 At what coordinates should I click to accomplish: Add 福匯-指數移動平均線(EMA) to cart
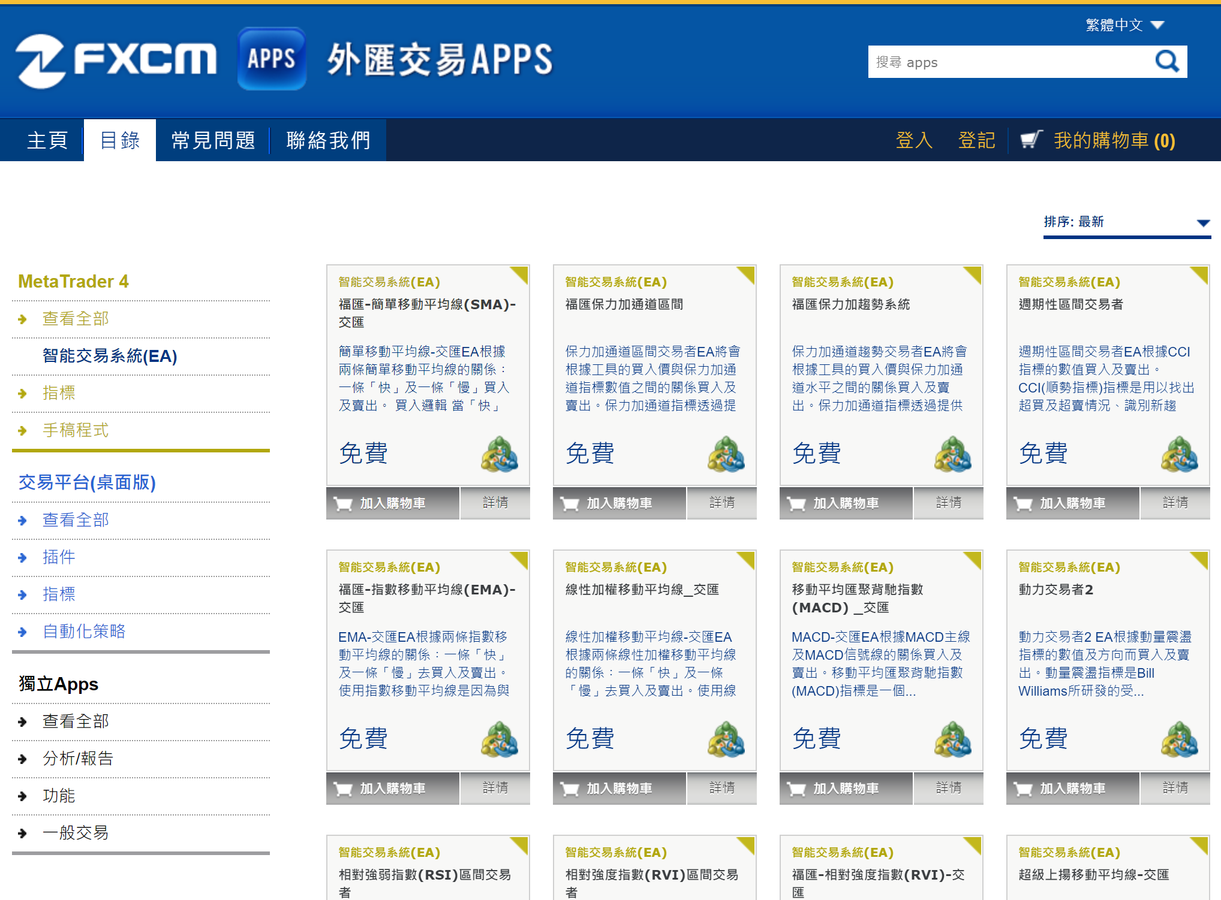point(393,789)
